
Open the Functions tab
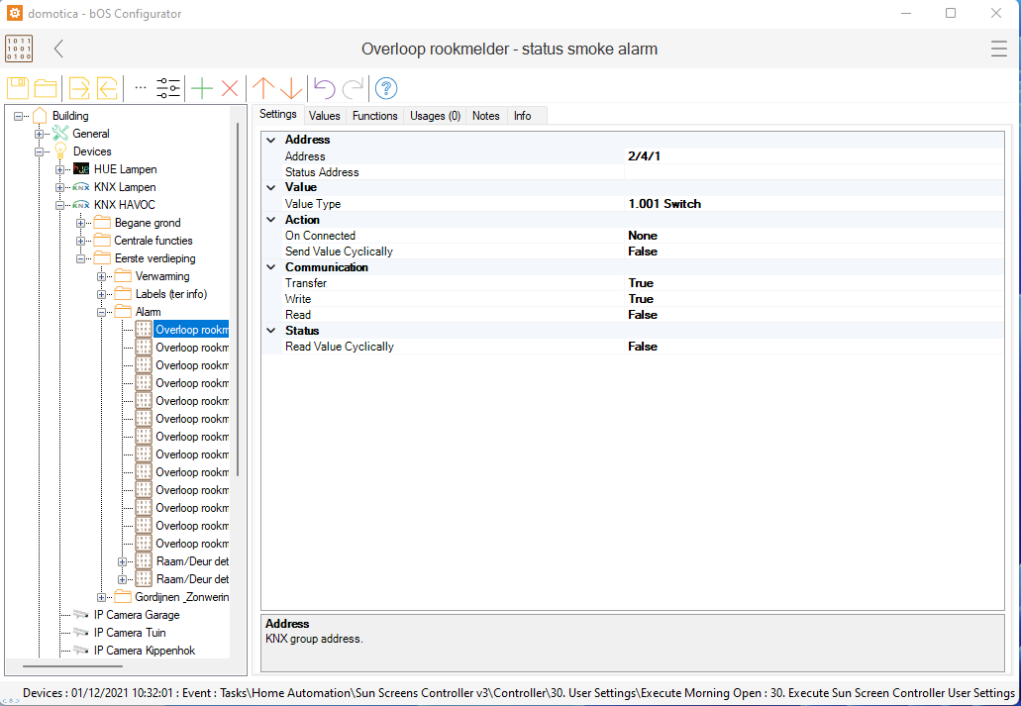pos(374,116)
